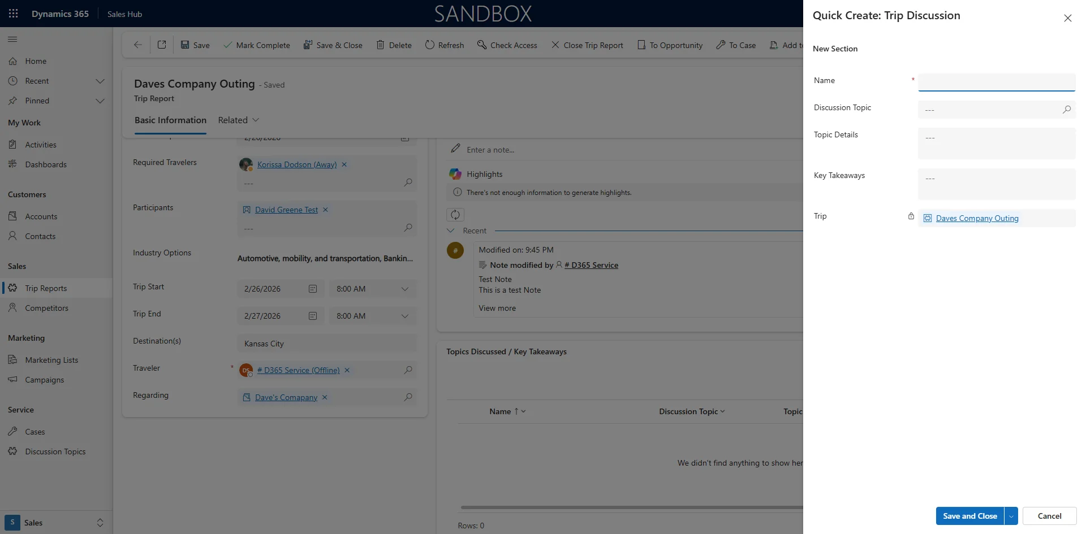Click the Save icon in the command bar
1086x534 pixels.
pyautogui.click(x=195, y=45)
